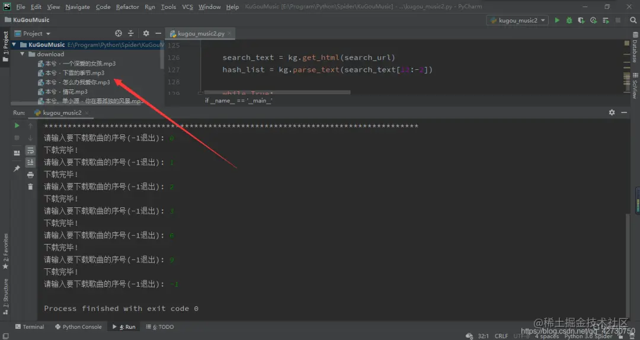Open the Code menu

[x=103, y=7]
